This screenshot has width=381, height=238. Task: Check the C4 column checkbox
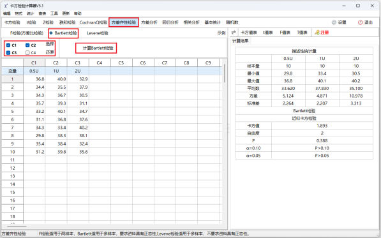click(27, 53)
